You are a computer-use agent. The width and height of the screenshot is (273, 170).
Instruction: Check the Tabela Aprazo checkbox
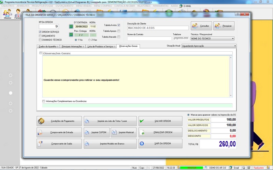[x=119, y=31]
